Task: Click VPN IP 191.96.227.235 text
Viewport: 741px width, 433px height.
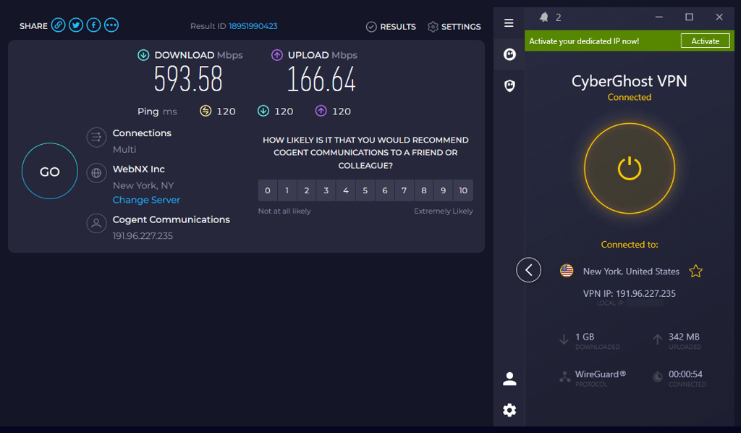Action: click(629, 293)
